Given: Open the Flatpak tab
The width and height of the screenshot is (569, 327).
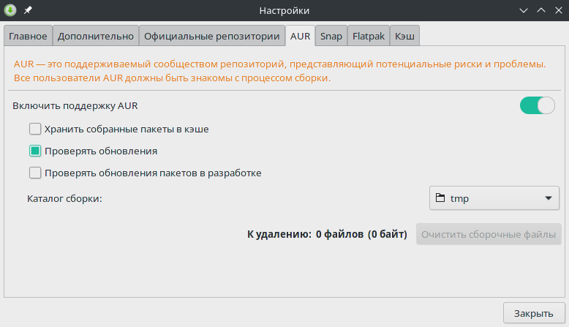Looking at the screenshot, I should (369, 36).
